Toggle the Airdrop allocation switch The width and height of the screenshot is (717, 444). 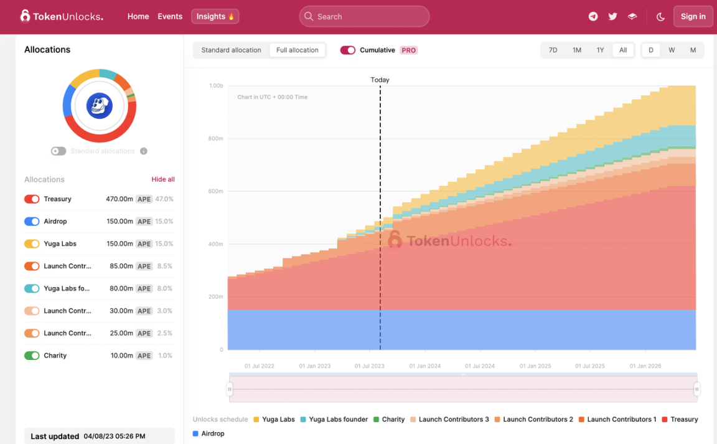tap(32, 222)
